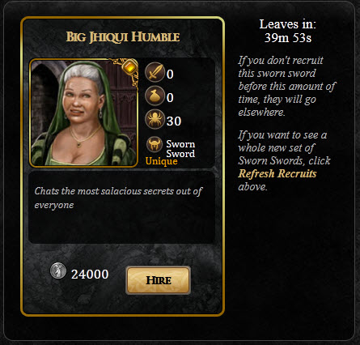Click the silver coin currency icon
360x345 pixels.
(58, 270)
